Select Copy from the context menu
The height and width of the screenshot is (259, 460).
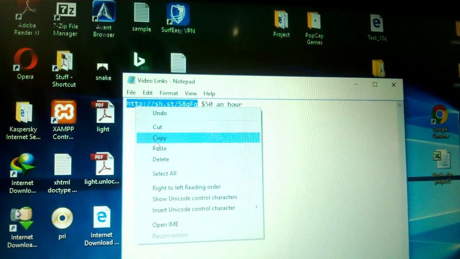coord(198,138)
